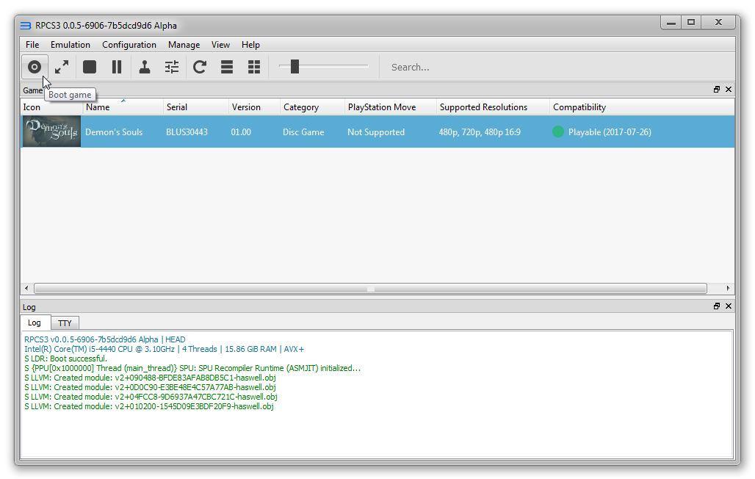The height and width of the screenshot is (479, 755).
Task: Sort by the Category column header
Action: [312, 107]
